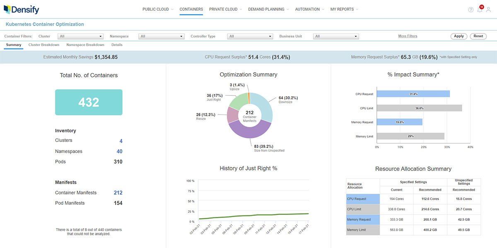Click the Reset button
Screen dimensions: 497x248
[x=478, y=36]
